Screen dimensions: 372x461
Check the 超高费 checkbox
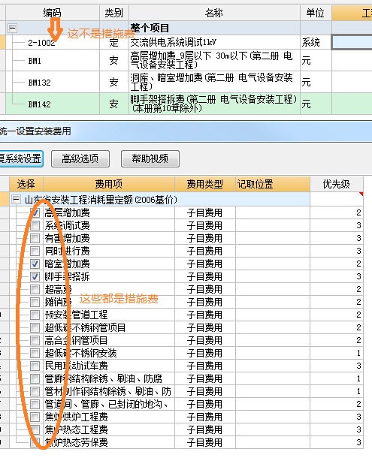click(x=35, y=289)
